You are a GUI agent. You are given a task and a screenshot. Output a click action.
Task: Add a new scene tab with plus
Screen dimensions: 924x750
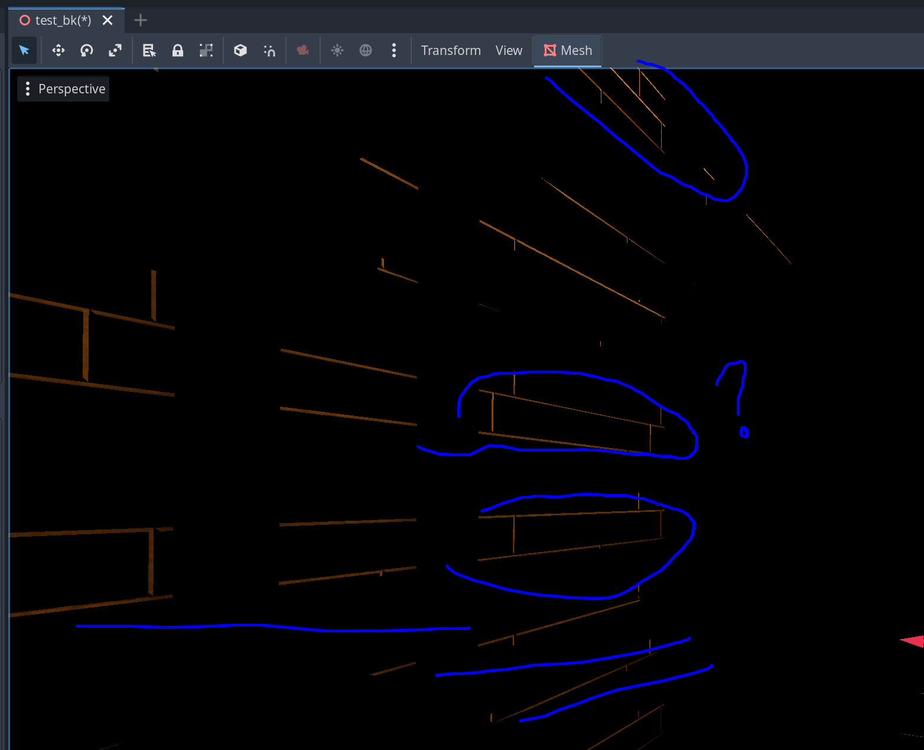(x=141, y=20)
